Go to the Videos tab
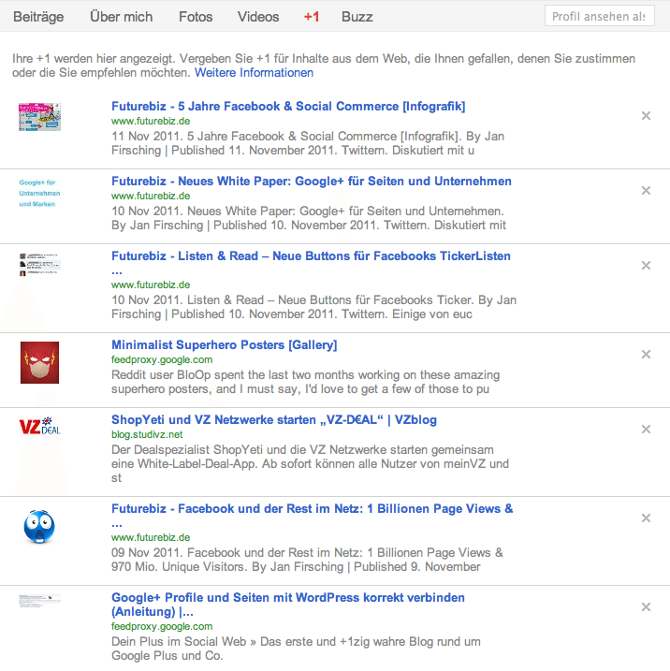Viewport: 670px width, 671px height. point(258,17)
